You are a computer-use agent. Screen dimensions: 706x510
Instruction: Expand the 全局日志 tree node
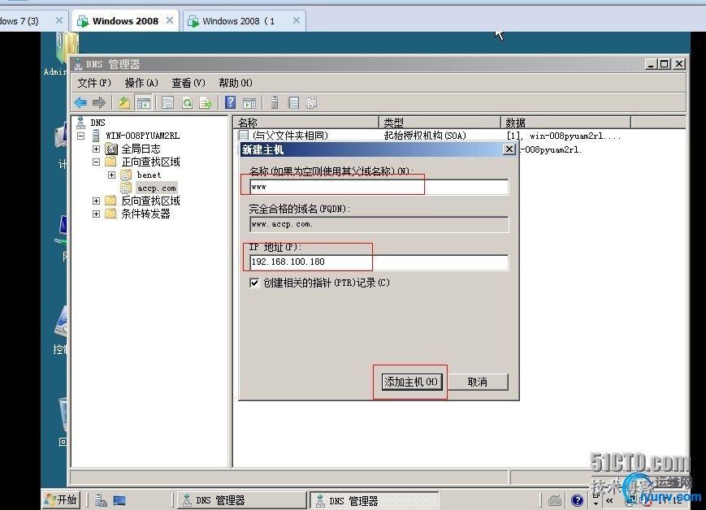point(96,149)
